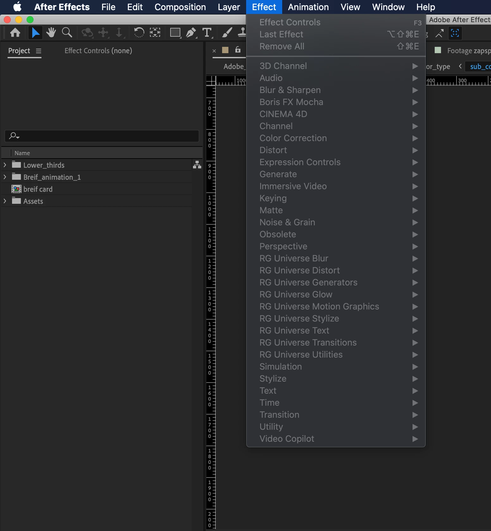This screenshot has height=531, width=491.
Task: Select the Type text tool
Action: coord(207,33)
